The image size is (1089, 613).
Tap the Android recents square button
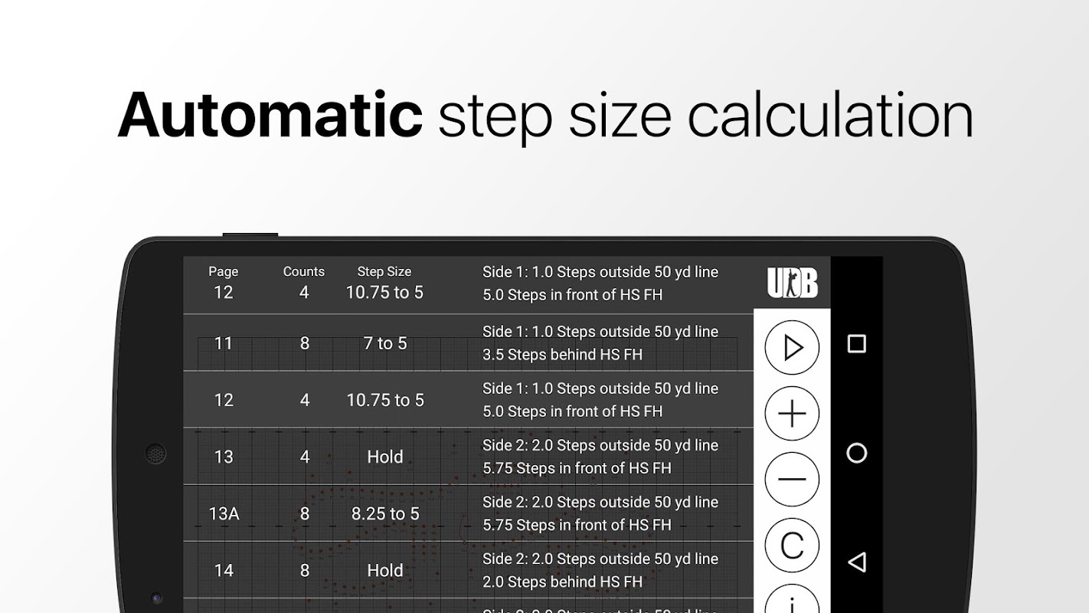[x=857, y=344]
